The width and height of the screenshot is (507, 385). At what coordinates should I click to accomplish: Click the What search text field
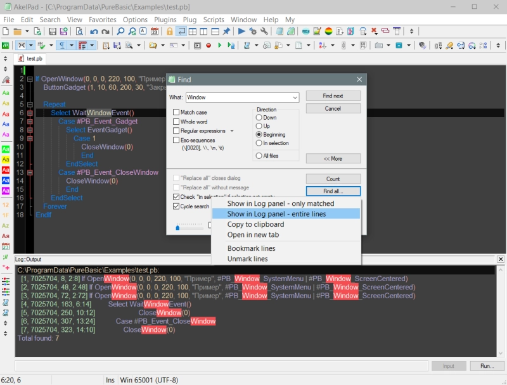[x=239, y=98]
